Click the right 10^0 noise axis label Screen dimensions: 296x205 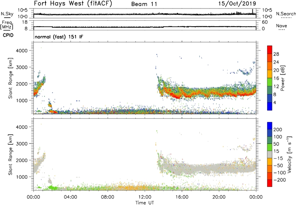click(267, 17)
